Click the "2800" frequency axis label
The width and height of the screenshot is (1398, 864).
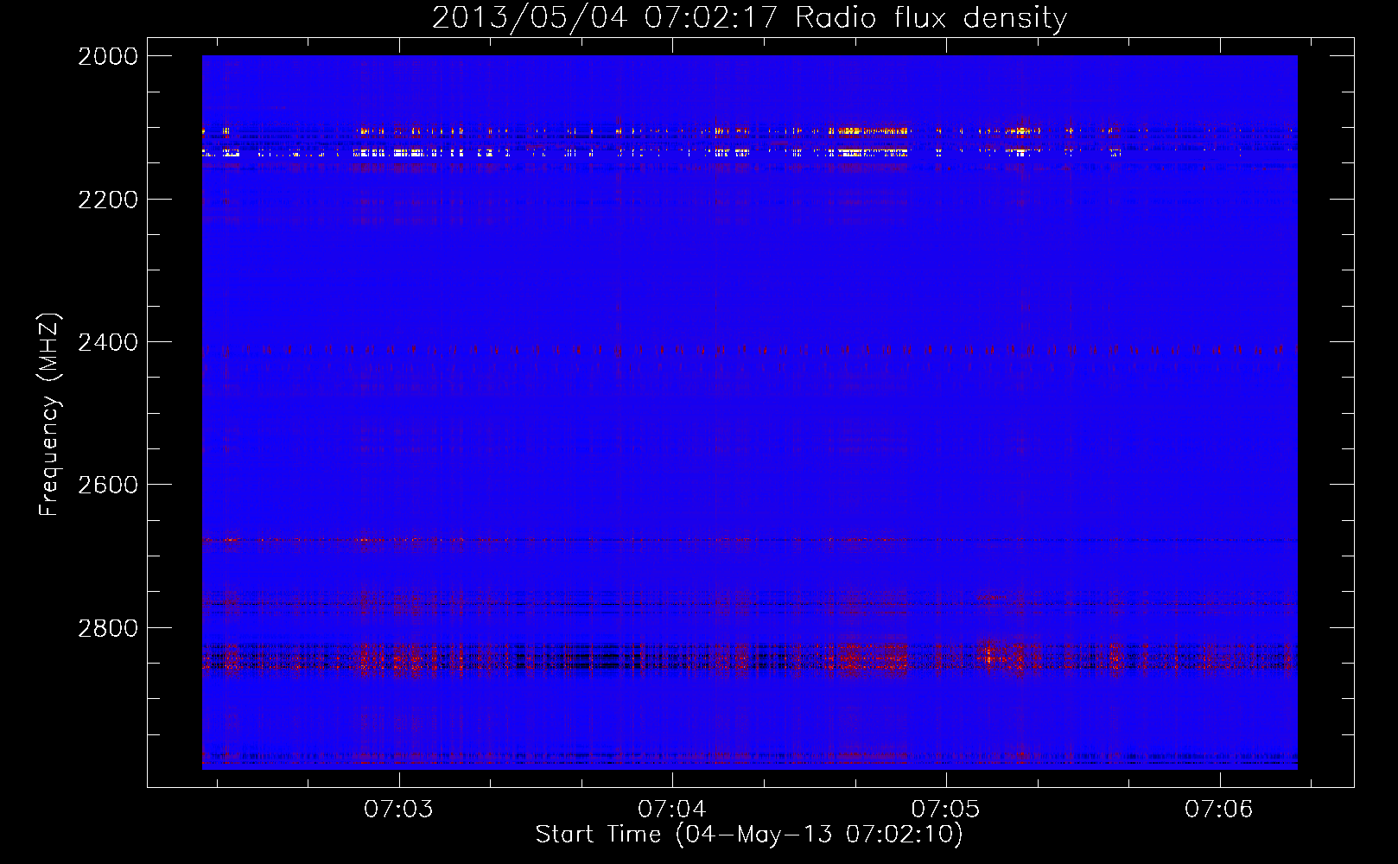(108, 627)
